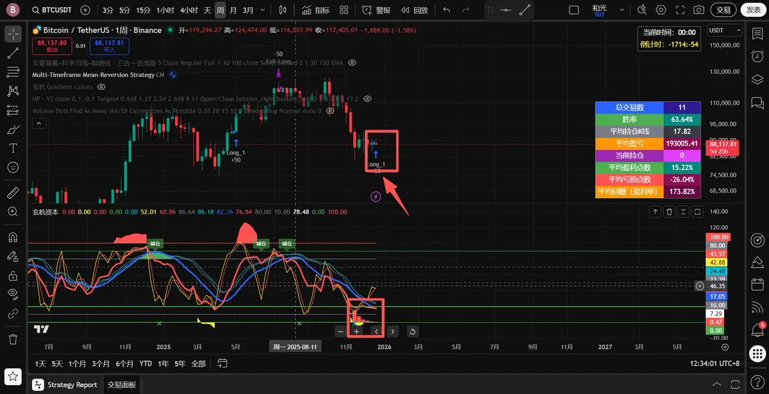Image resolution: width=769 pixels, height=394 pixels.
Task: Open the USDT currency dropdown
Action: tap(725, 30)
